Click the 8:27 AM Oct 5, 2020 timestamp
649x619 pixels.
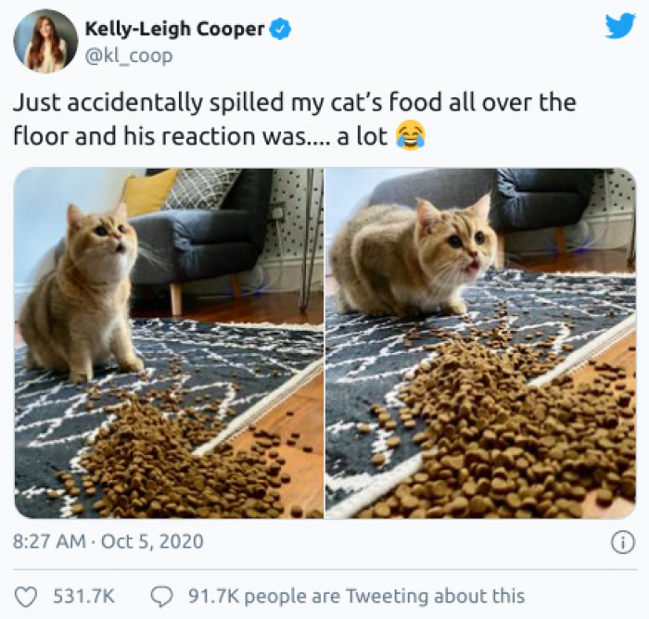(x=108, y=541)
